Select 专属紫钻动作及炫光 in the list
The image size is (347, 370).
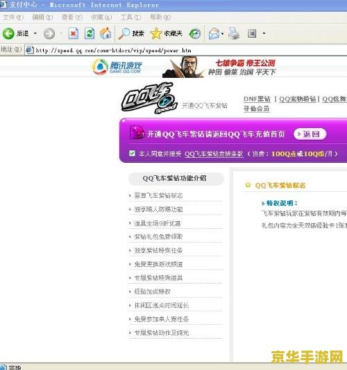click(161, 332)
